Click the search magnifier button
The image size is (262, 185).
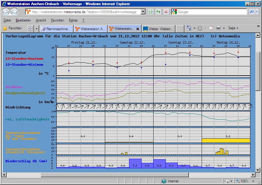[x=252, y=12]
